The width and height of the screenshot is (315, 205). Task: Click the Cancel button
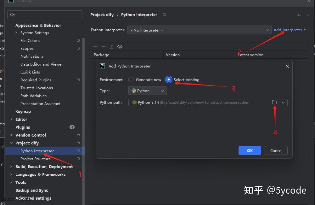coord(276,150)
